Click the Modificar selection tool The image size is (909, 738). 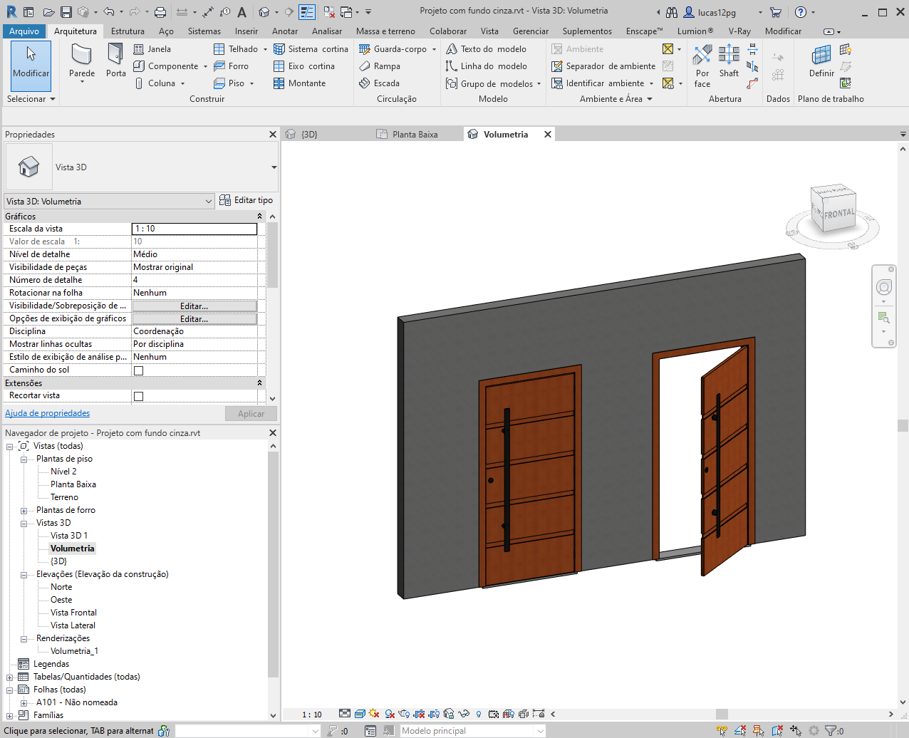tap(31, 66)
